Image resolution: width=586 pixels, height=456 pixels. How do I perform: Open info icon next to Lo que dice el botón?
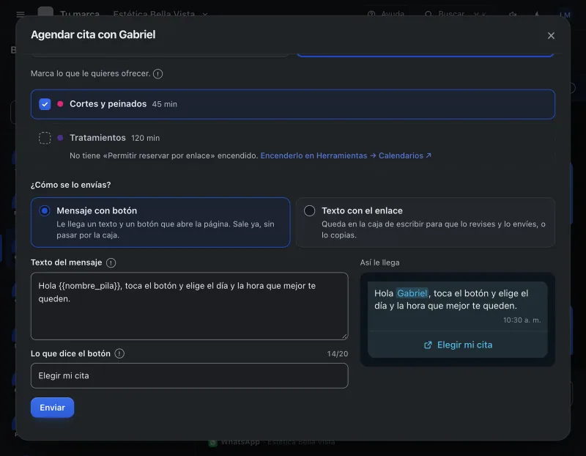(119, 353)
